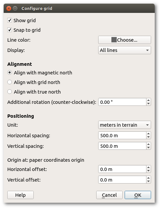Click the Line color Choose button
The width and height of the screenshot is (161, 209).
125,40
